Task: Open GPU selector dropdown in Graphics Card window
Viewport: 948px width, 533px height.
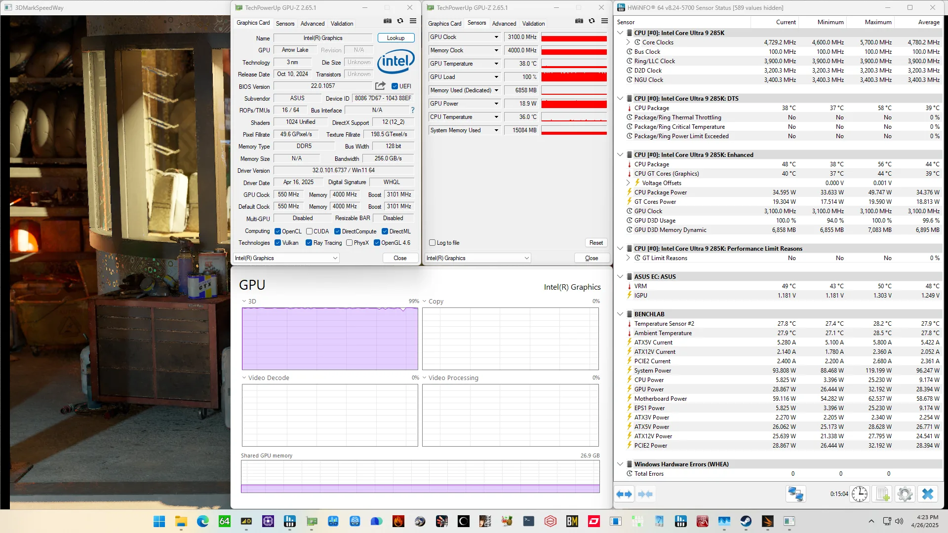Action: click(286, 258)
